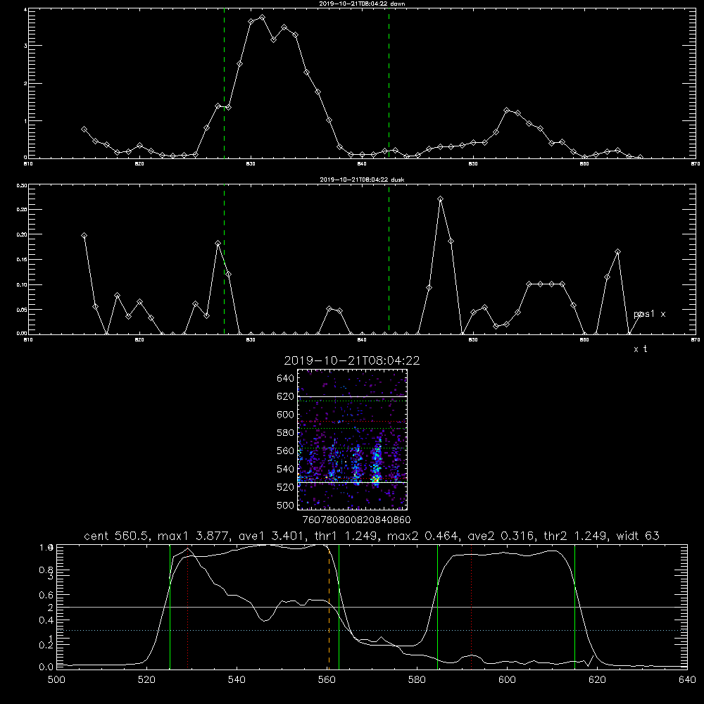Select the "widt 63" value text
Image resolution: width=704 pixels, height=704 pixels.
coord(638,536)
